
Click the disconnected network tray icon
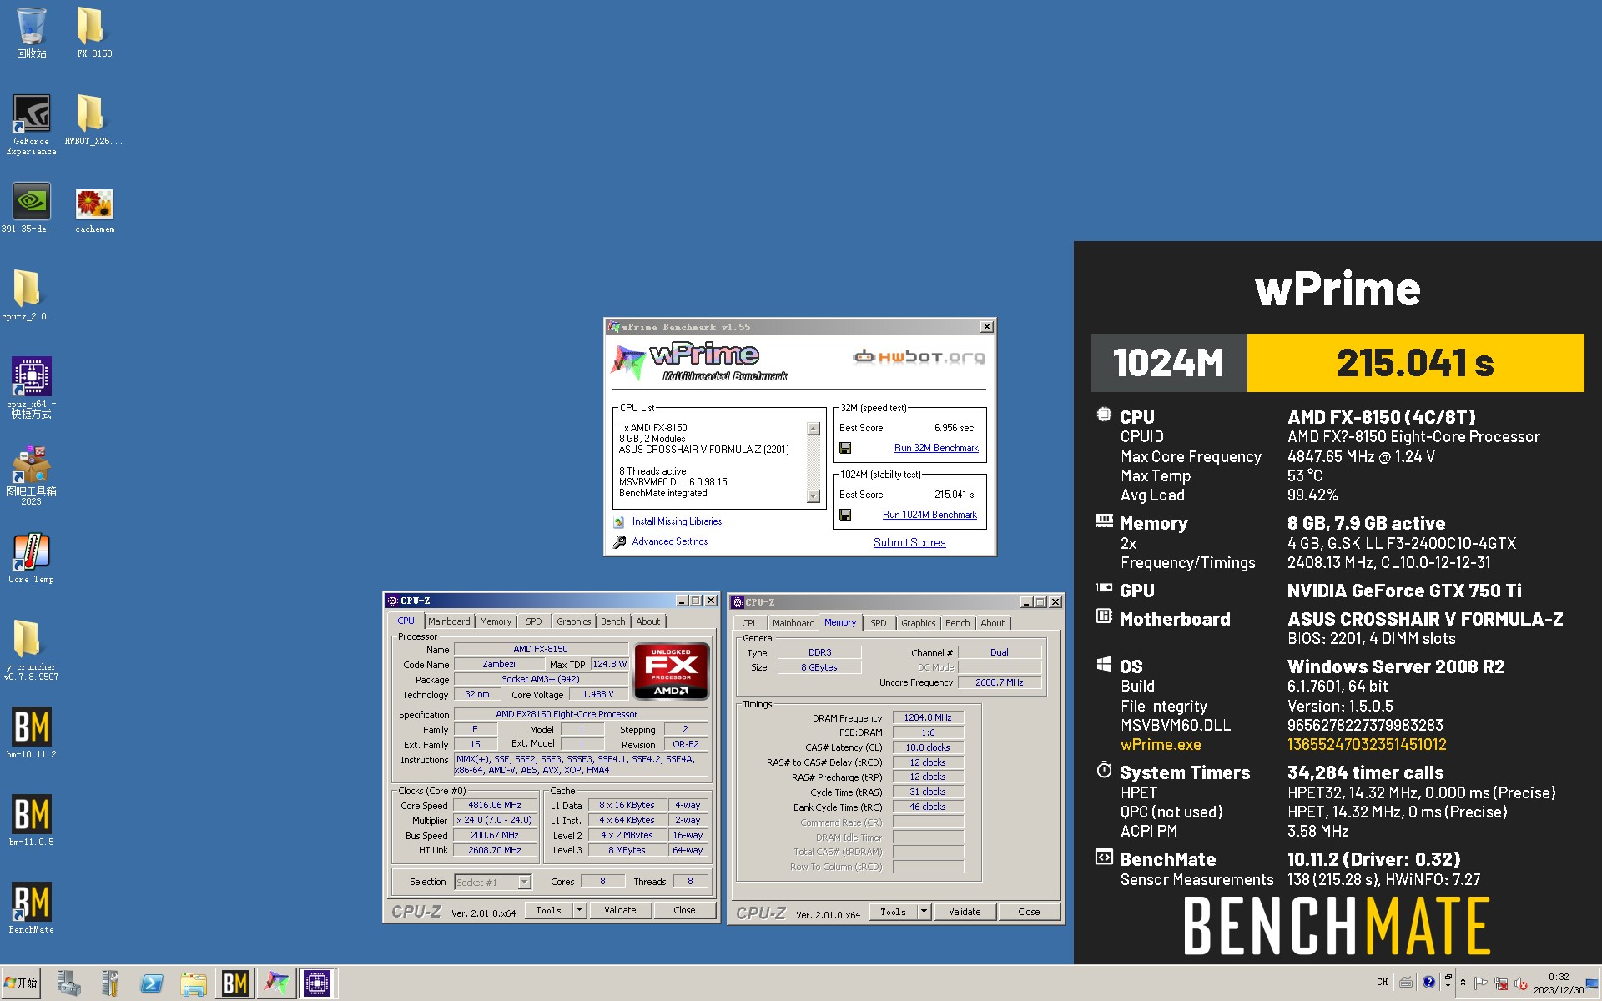[x=1501, y=983]
